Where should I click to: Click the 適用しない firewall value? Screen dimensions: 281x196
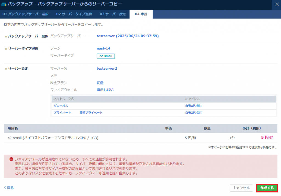pyautogui.click(x=105, y=90)
